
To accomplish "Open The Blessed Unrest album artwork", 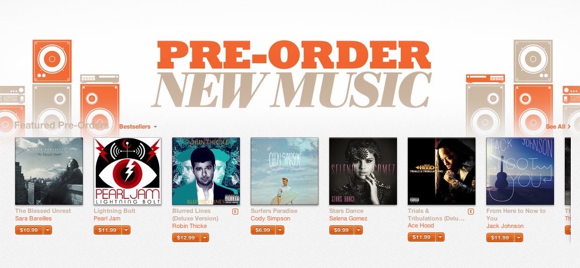I will tap(49, 171).
